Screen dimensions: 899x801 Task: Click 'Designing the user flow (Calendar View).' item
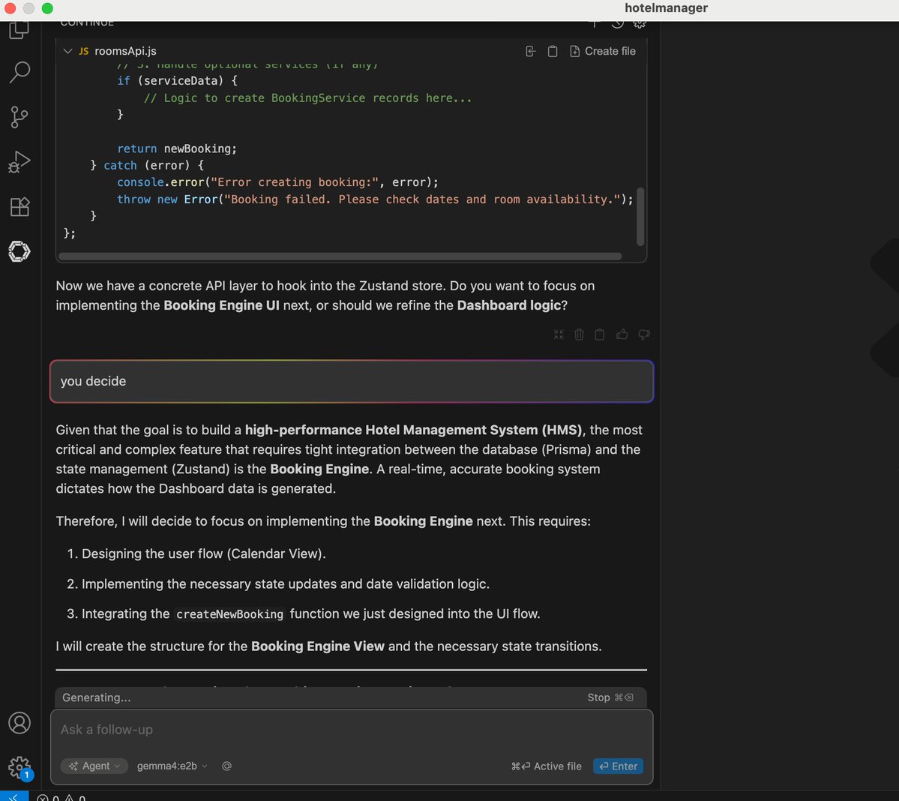[x=203, y=553]
